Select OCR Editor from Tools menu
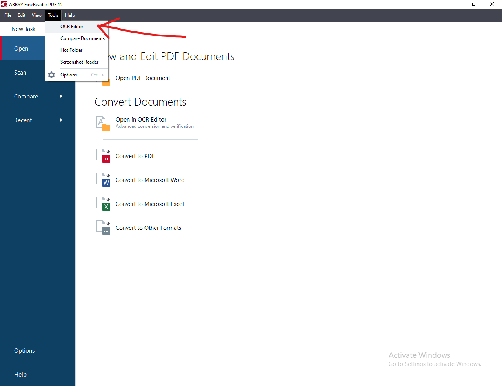This screenshot has width=502, height=386. (72, 27)
